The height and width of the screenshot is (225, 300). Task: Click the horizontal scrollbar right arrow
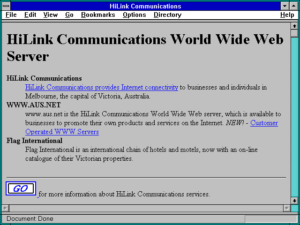click(286, 208)
